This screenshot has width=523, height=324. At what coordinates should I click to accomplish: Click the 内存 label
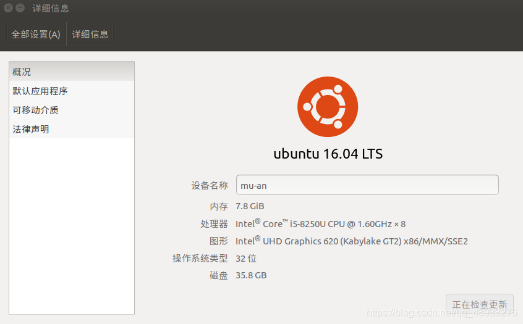(219, 207)
